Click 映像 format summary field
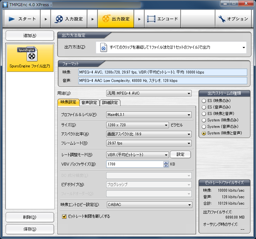The width and height of the screenshot is (256, 239). (163, 72)
